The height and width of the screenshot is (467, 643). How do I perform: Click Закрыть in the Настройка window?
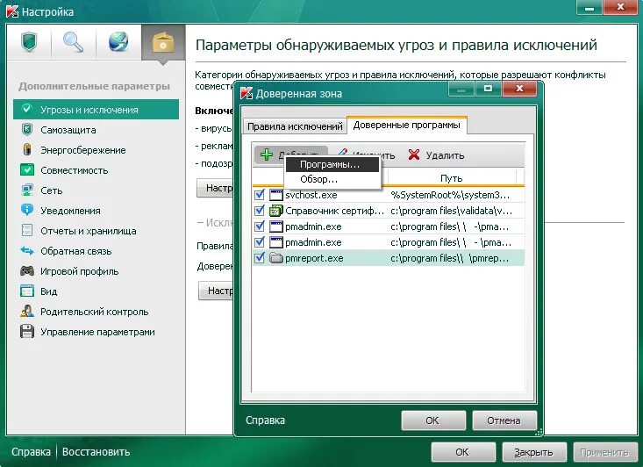(x=534, y=452)
